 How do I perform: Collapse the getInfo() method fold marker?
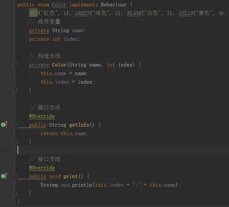coord(15,125)
